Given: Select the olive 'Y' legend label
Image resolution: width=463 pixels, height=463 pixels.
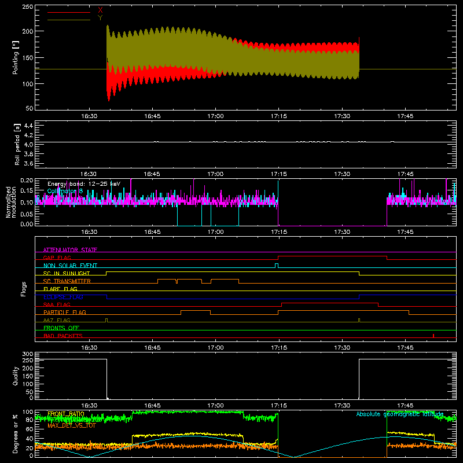Looking at the screenshot, I should (100, 18).
